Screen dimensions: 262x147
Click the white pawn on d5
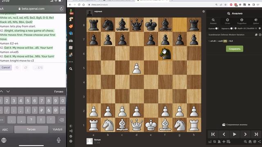coord(137,68)
